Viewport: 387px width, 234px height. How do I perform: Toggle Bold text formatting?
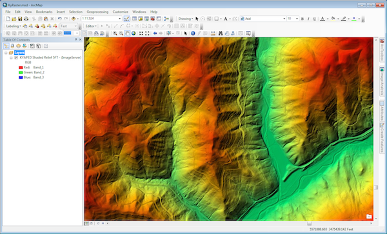(303, 19)
